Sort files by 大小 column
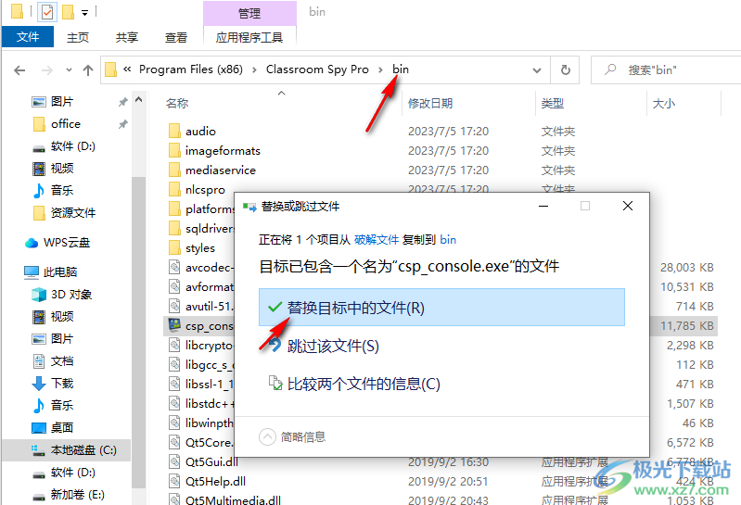741x505 pixels. click(663, 104)
